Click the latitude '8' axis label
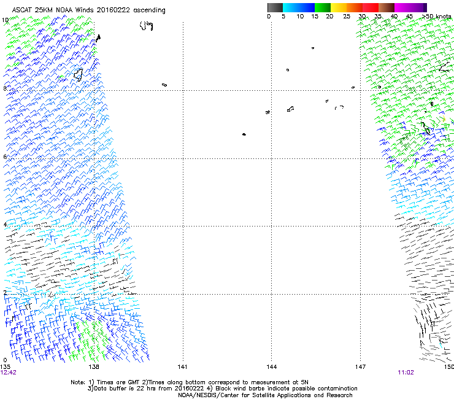 click(x=5, y=88)
